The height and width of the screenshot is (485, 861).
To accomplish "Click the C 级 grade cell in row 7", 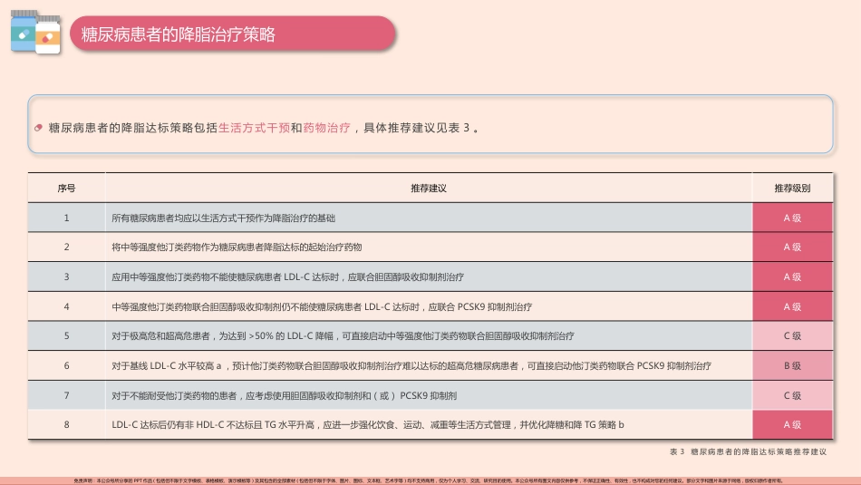I will pyautogui.click(x=792, y=395).
